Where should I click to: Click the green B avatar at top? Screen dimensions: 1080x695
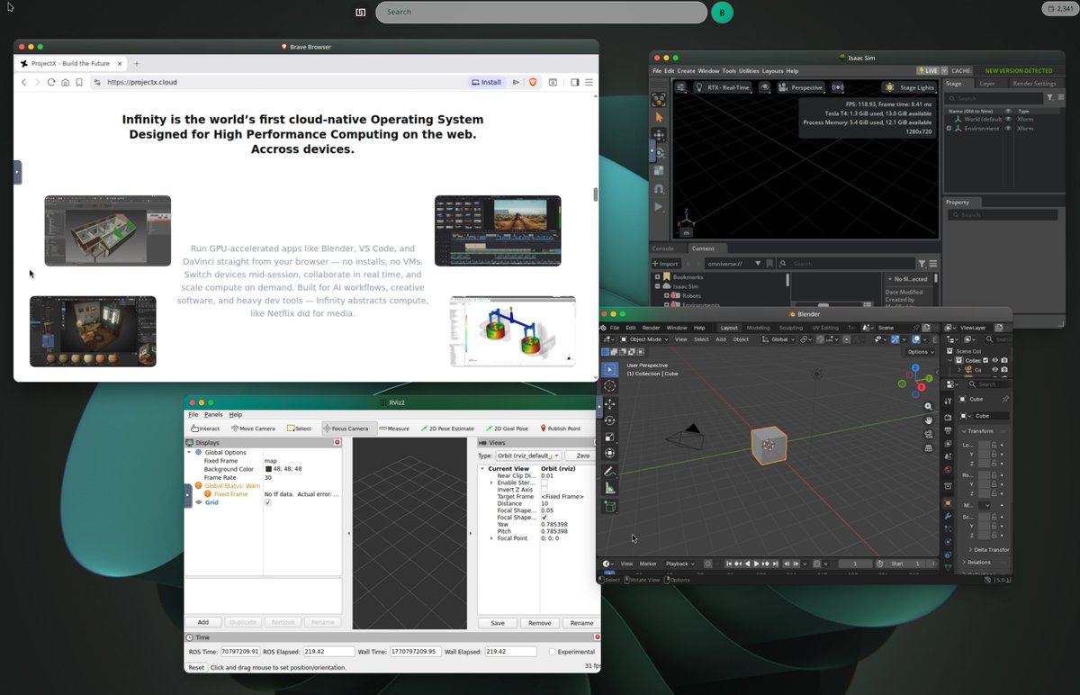[722, 13]
